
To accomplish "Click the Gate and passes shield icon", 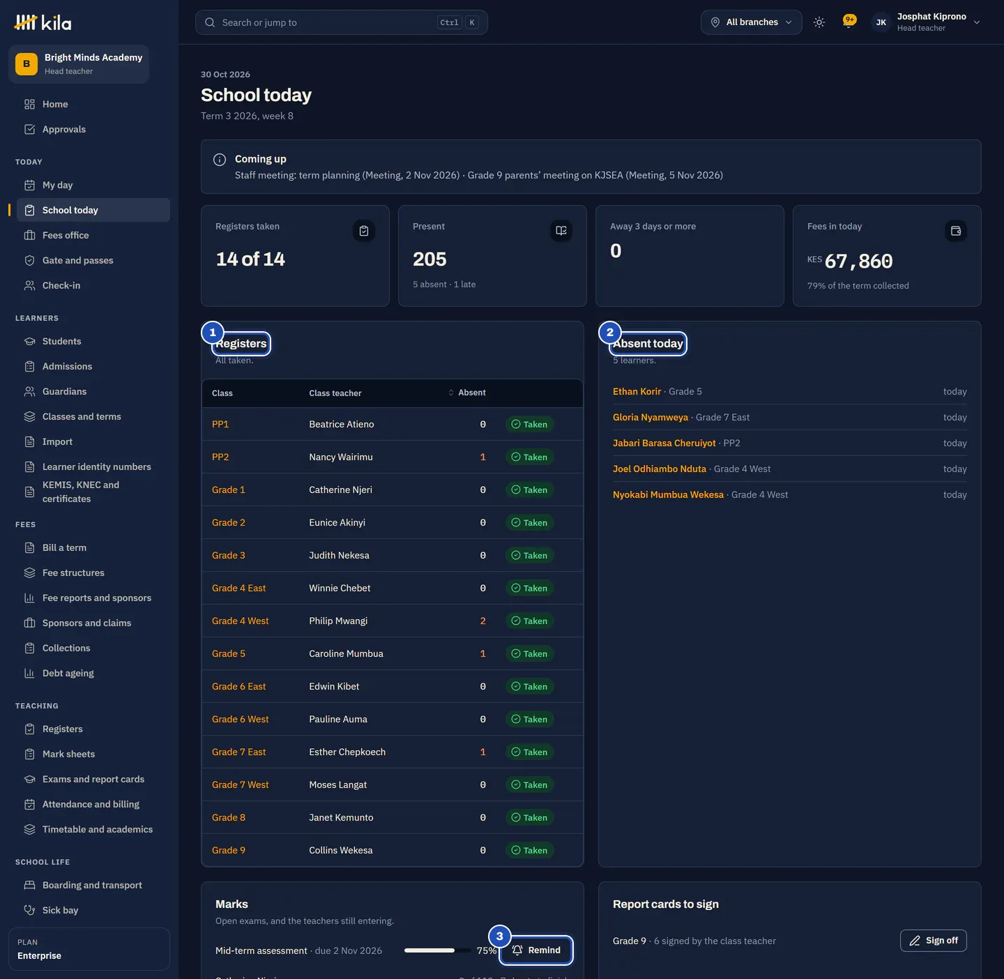I will pyautogui.click(x=29, y=260).
